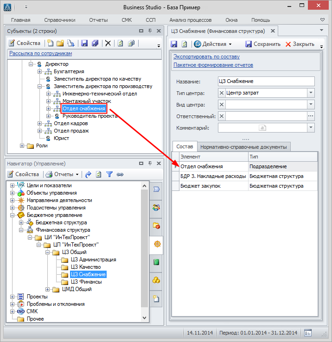Viewport: 332px width, 342px height.
Task: Open the Комментарий dropdown arrow
Action: (311, 127)
